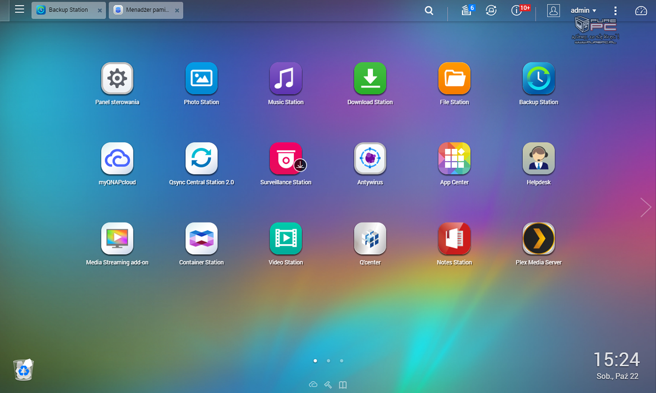Open the search magnifier in top bar
Viewport: 656px width, 393px height.
click(x=429, y=11)
